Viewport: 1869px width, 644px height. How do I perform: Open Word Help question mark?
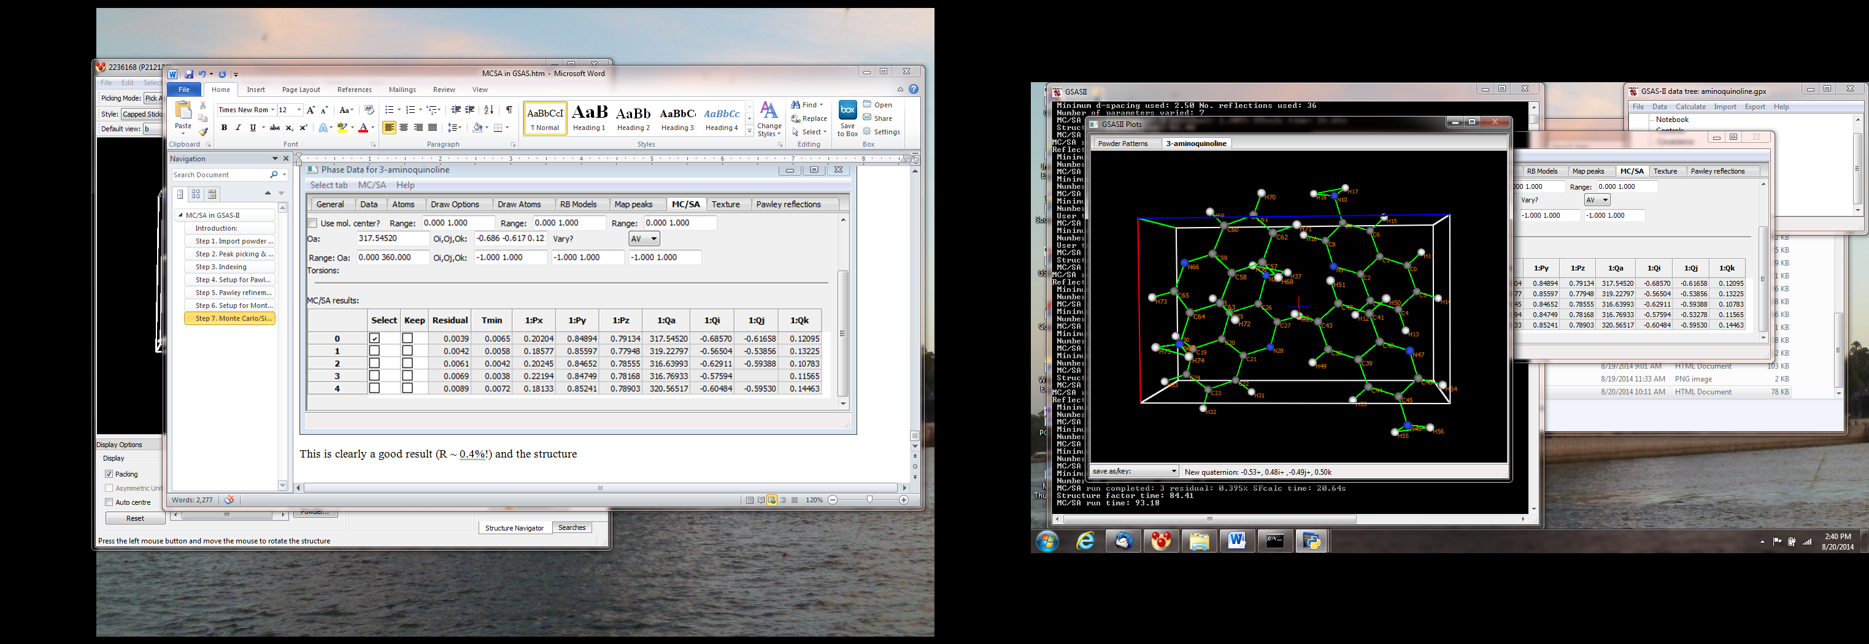point(914,89)
